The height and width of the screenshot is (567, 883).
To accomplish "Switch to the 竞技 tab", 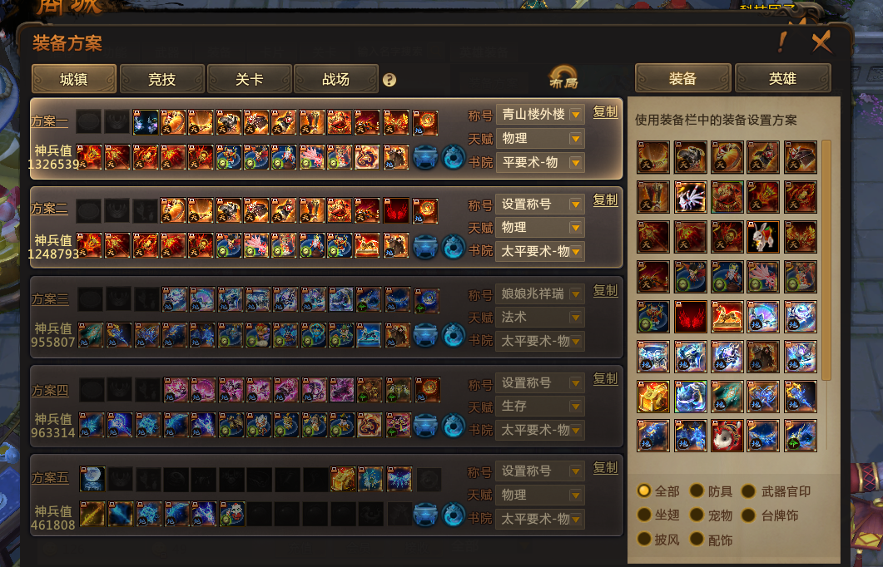I will [161, 79].
